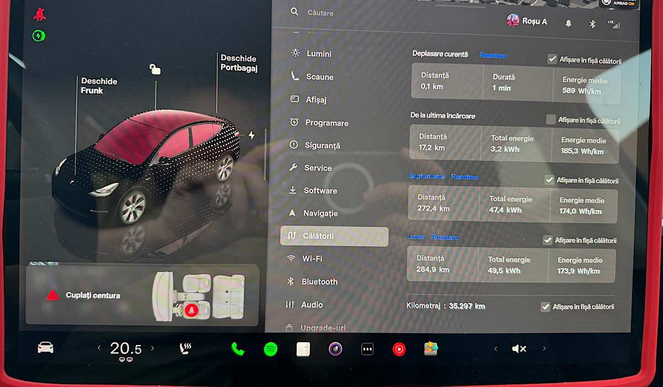
Task: Open the Software settings section
Action: (320, 190)
